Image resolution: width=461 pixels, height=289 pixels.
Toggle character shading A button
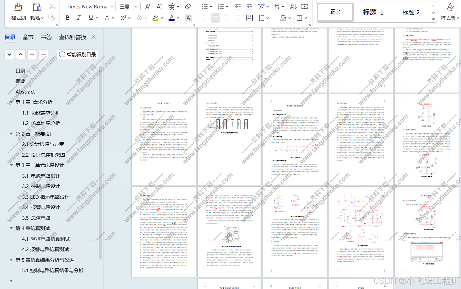pyautogui.click(x=188, y=18)
